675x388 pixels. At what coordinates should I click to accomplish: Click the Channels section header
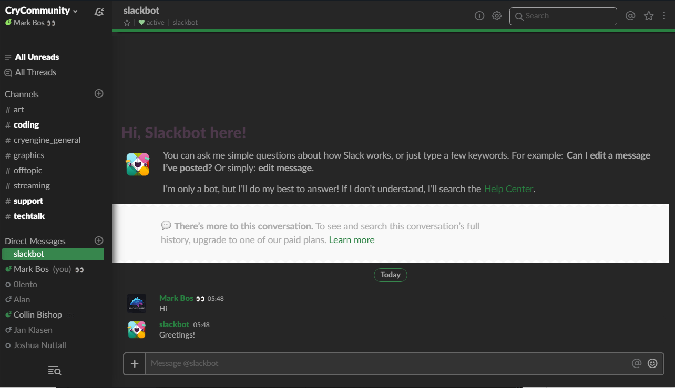coord(22,94)
